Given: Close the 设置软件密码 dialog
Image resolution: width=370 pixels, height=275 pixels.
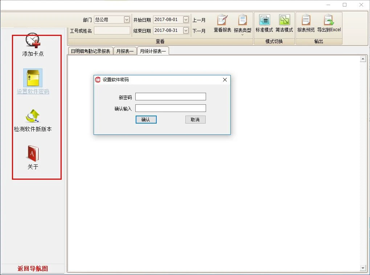Looking at the screenshot, I should tap(225, 80).
